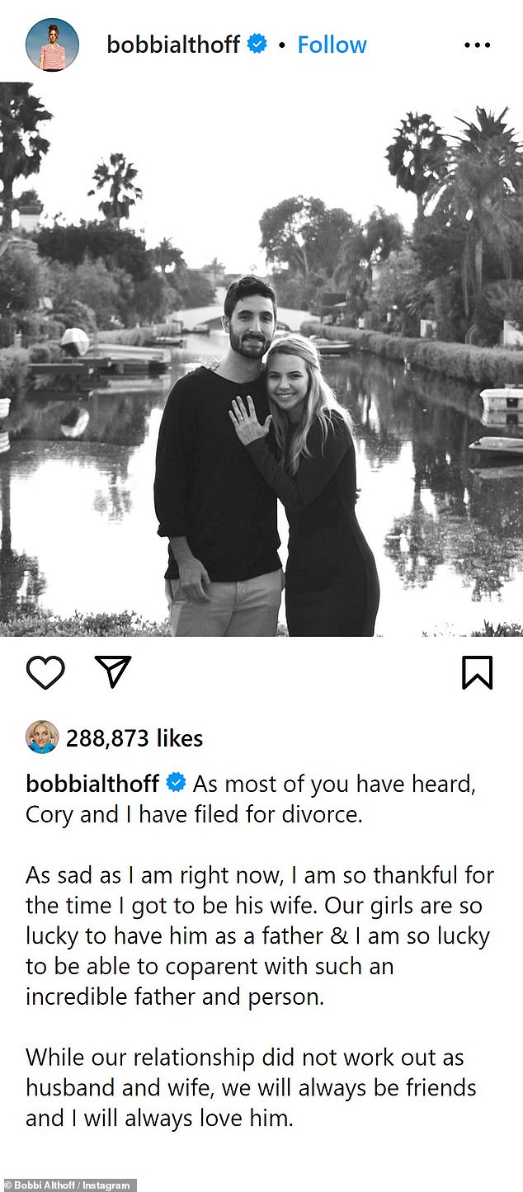
Task: Follow the bobbialthoff account
Action: point(332,45)
